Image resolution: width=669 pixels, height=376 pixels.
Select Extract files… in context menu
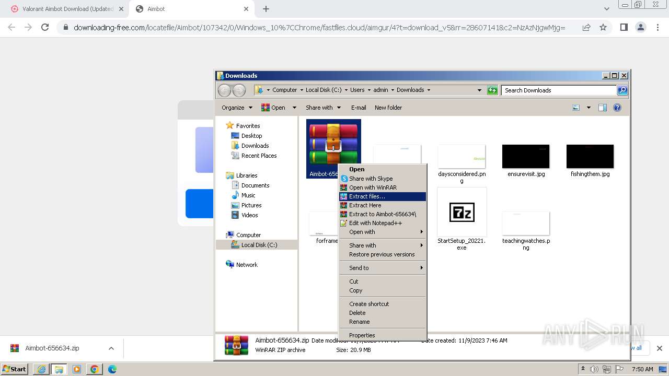pyautogui.click(x=383, y=196)
